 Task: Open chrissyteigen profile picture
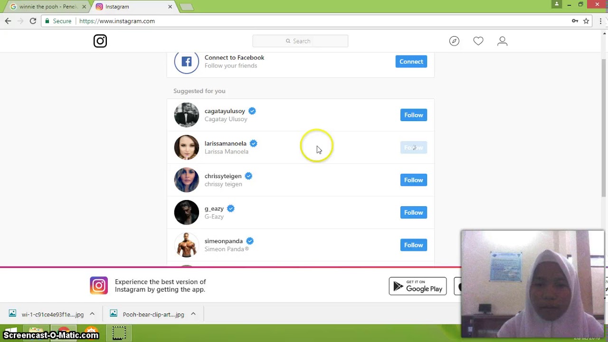coord(187,180)
